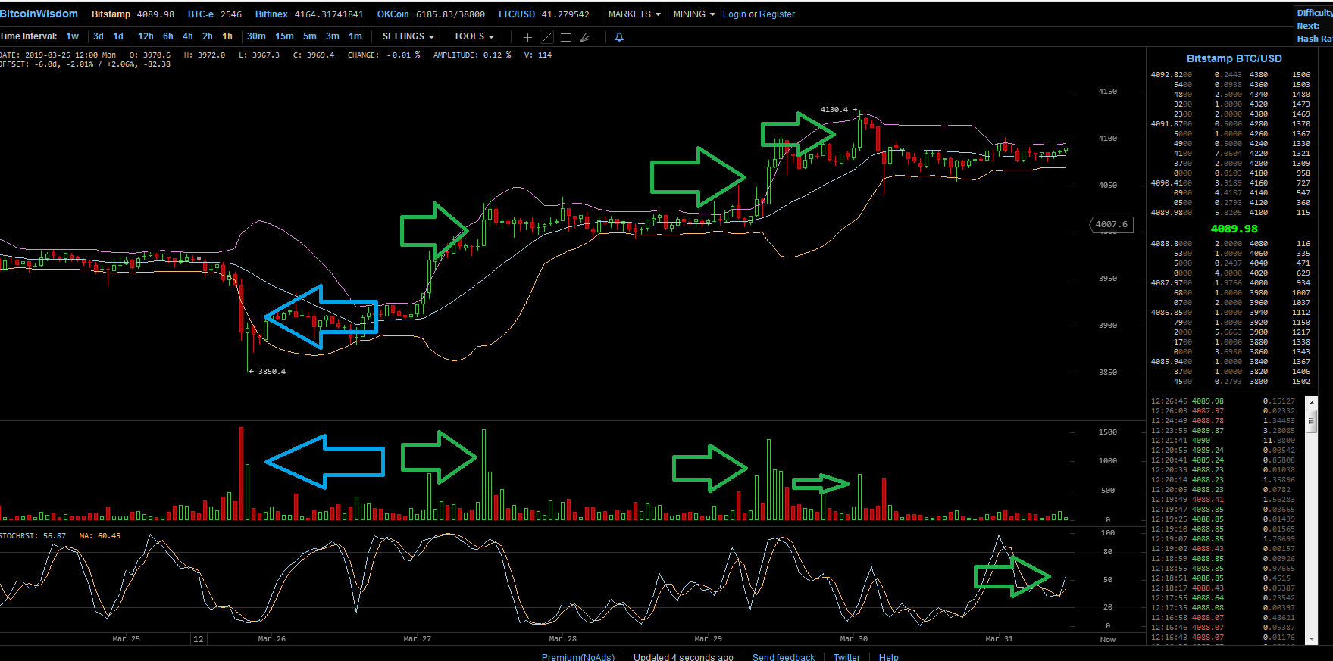This screenshot has width=1333, height=661.
Task: Click the Login link
Action: coord(734,14)
